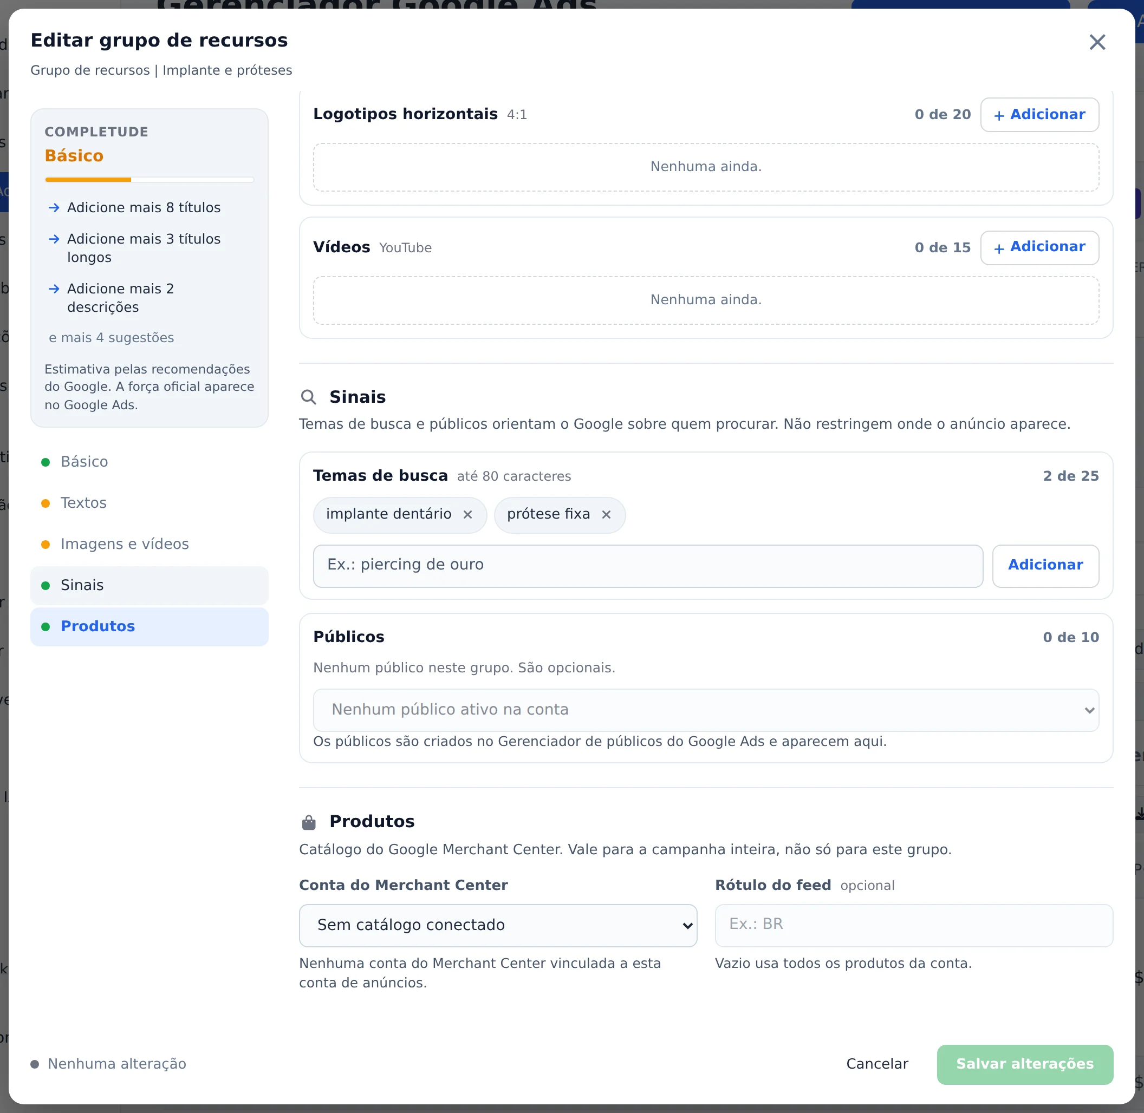Go to the Básico section in sidebar
Viewport: 1144px width, 1113px height.
(149, 462)
